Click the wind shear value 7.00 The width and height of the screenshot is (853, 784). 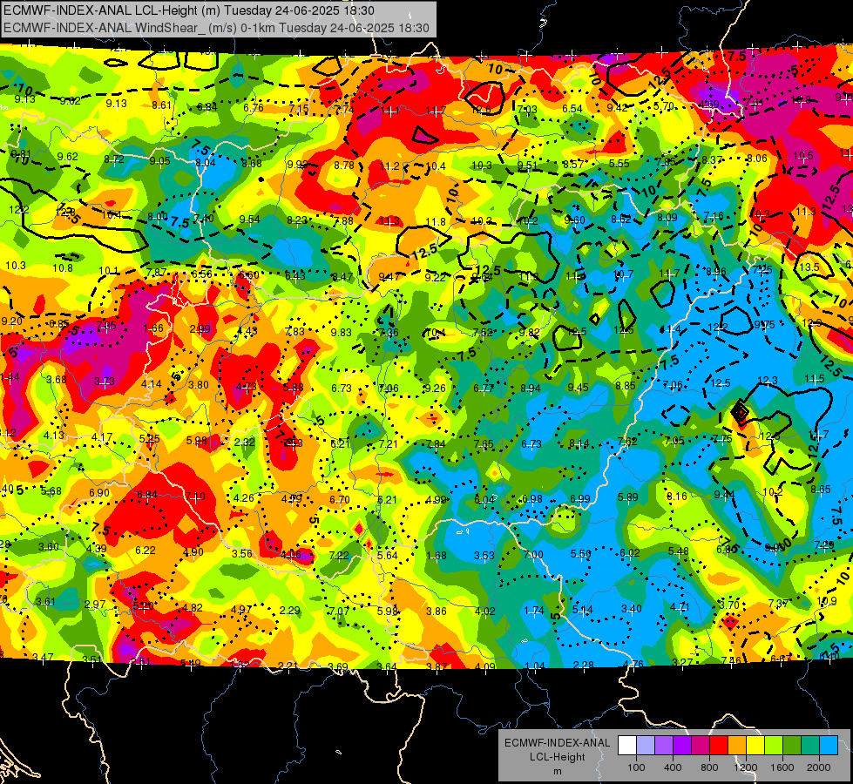533,554
